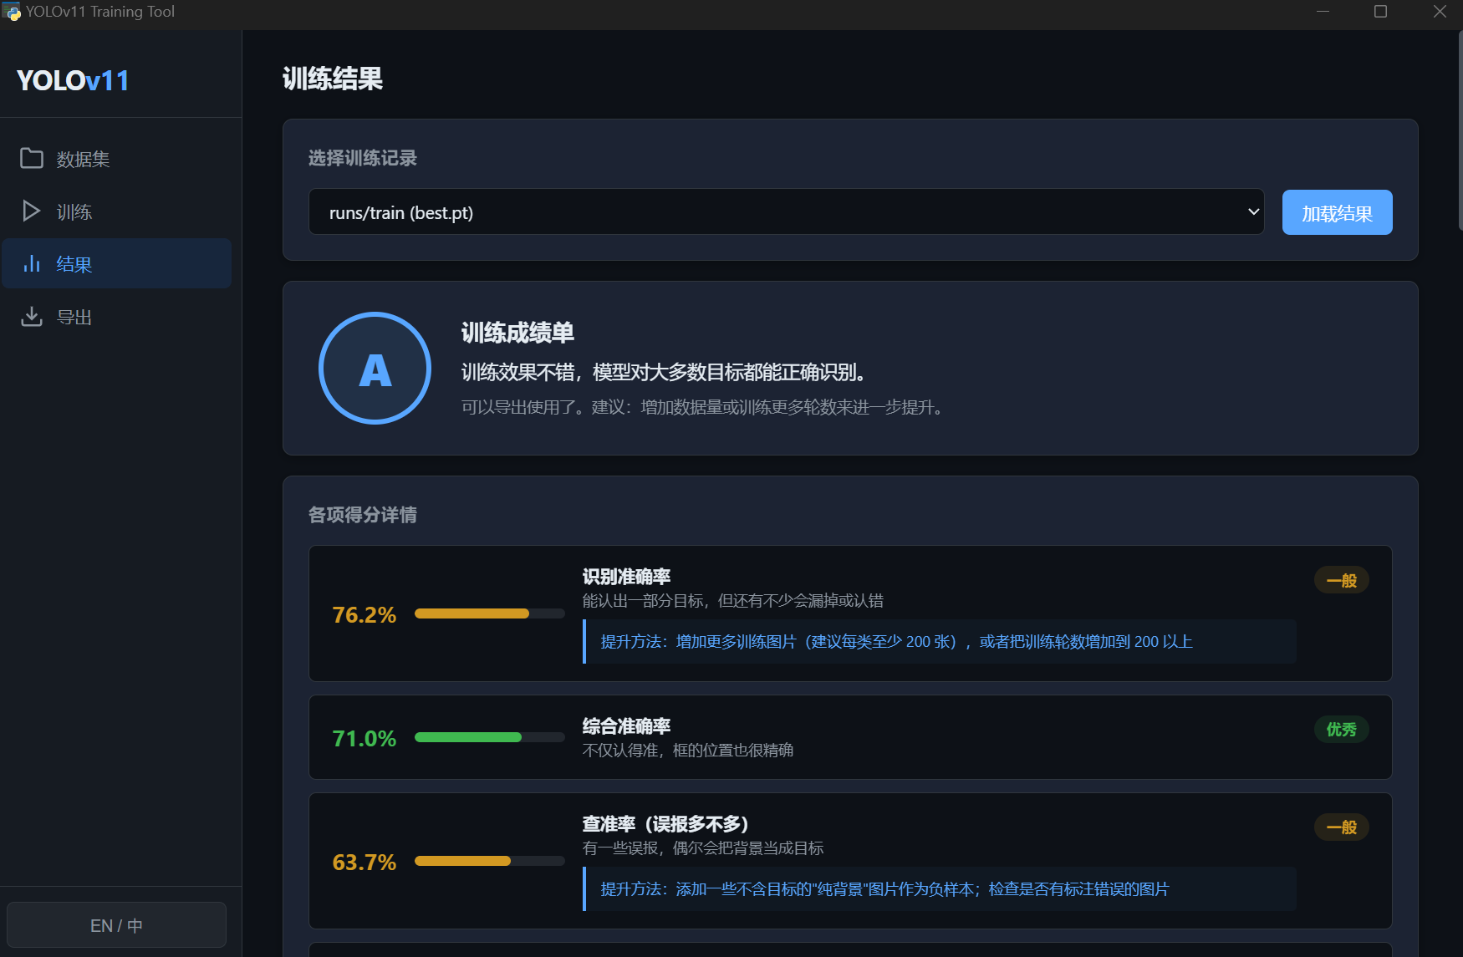Screen dimensions: 1463x957
Task: Click the Python app icon in title bar
Action: click(13, 12)
